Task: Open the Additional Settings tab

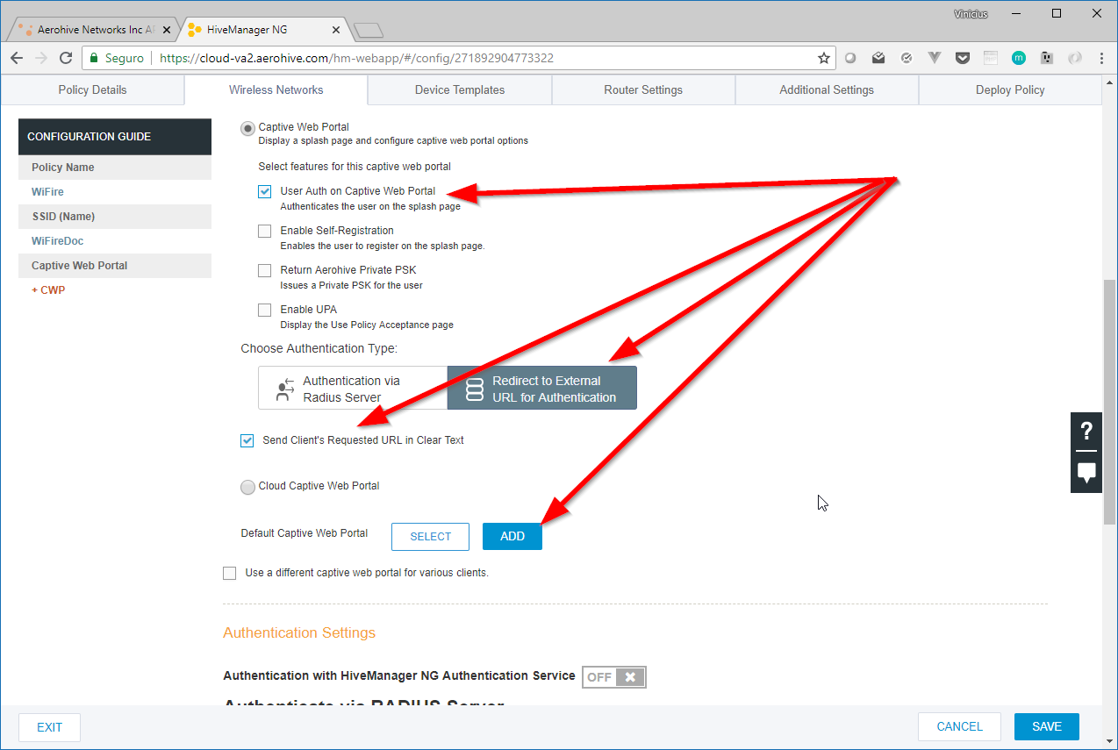Action: [x=827, y=89]
